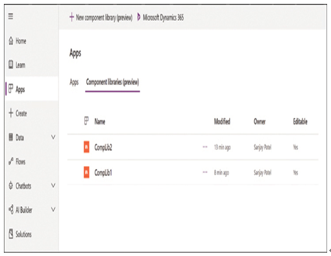Screen dimensions: 331x256
Task: Click the CompLib1 app icon
Action: 86,172
